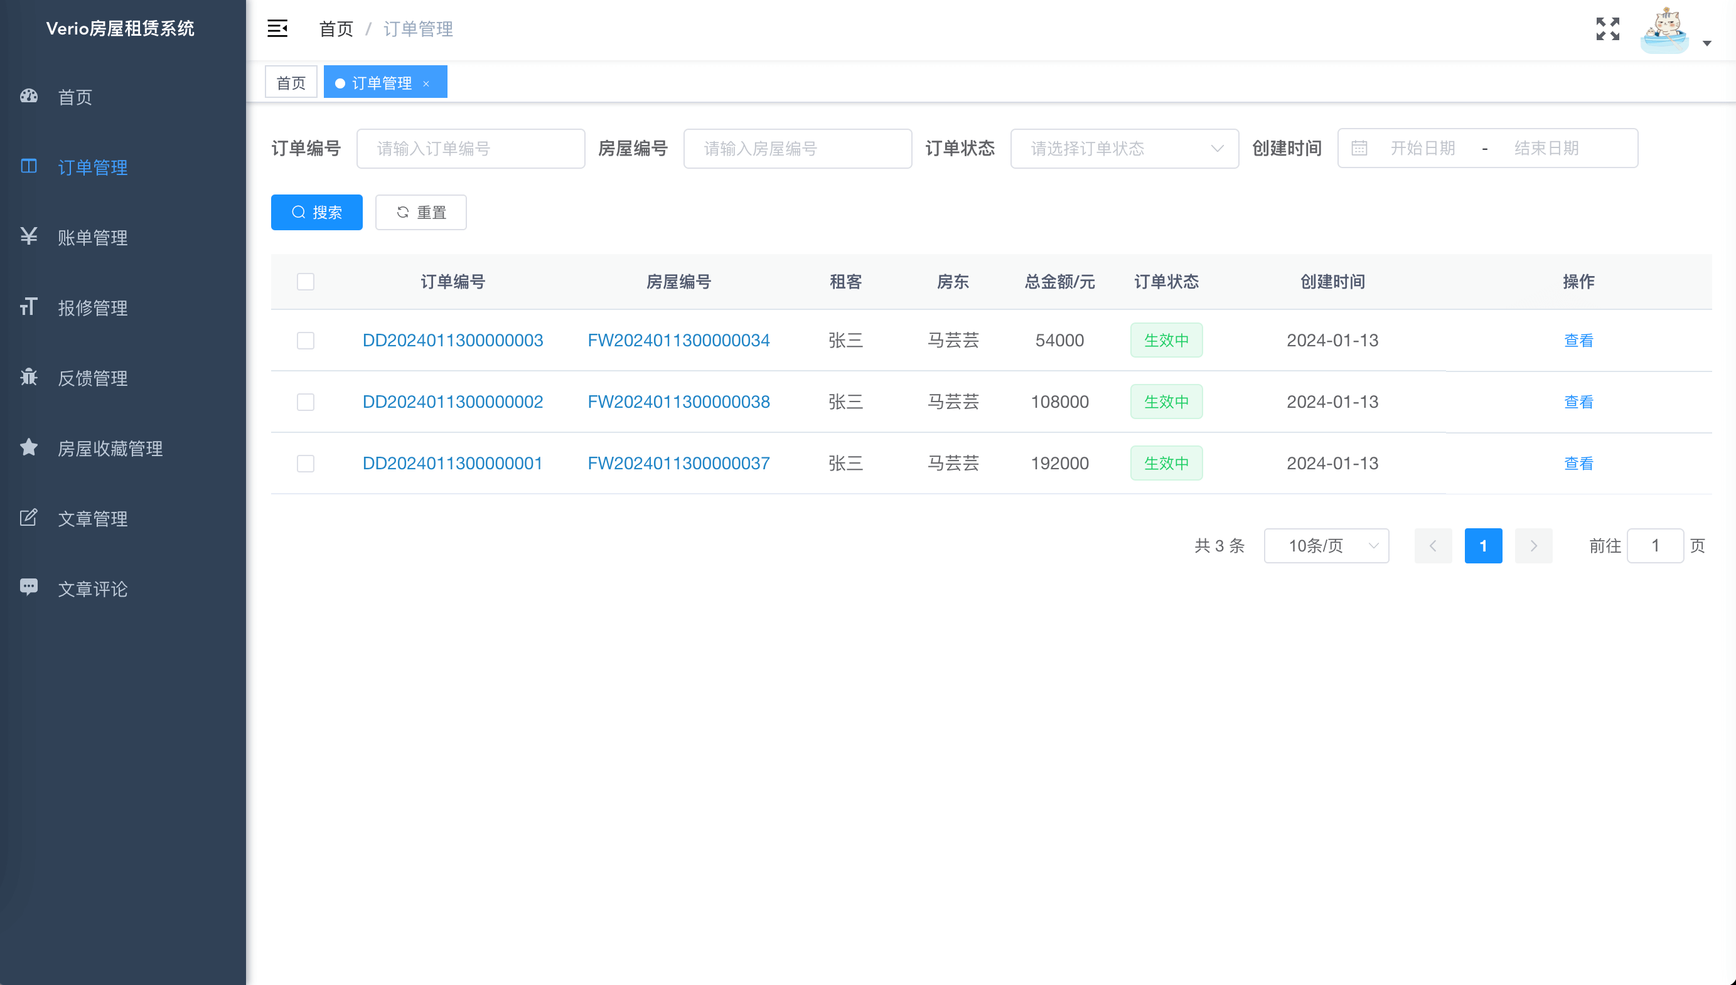This screenshot has width=1736, height=985.
Task: Open 报修管理 in sidebar menu
Action: click(93, 308)
